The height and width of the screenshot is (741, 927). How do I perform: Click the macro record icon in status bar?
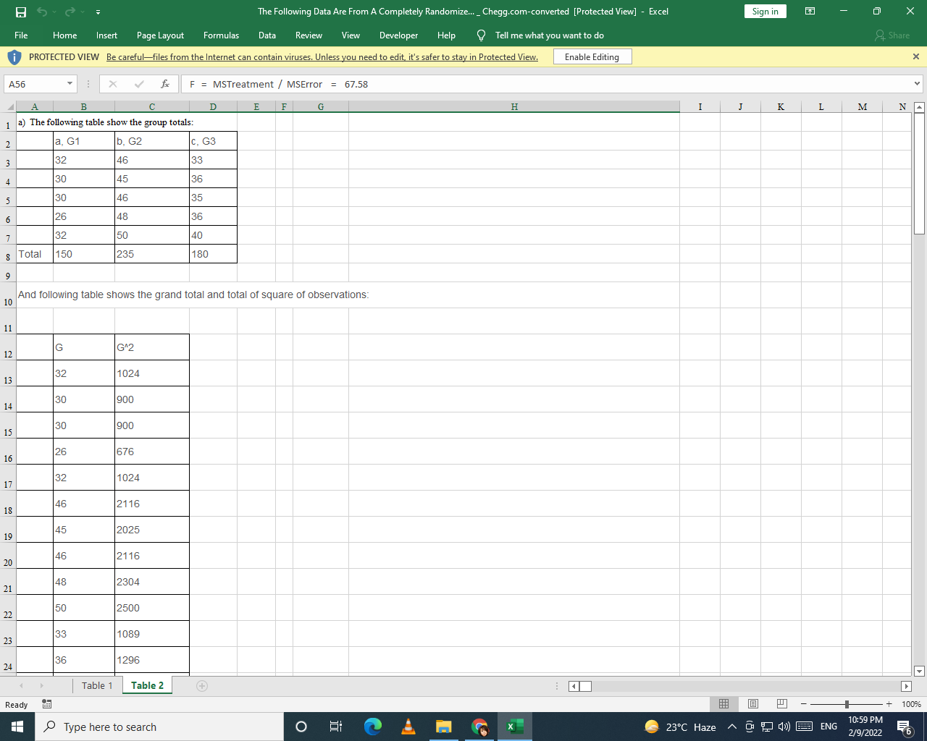(x=45, y=703)
